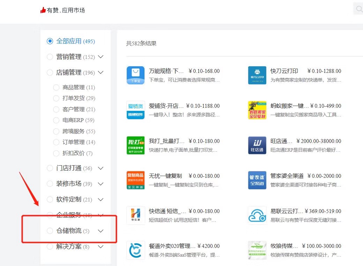Expand the 仓储物流 category chevron

[x=101, y=231]
